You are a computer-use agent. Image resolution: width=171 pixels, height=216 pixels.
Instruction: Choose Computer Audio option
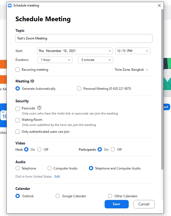pos(50,168)
